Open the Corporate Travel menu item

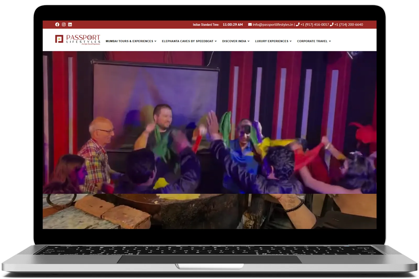click(312, 41)
